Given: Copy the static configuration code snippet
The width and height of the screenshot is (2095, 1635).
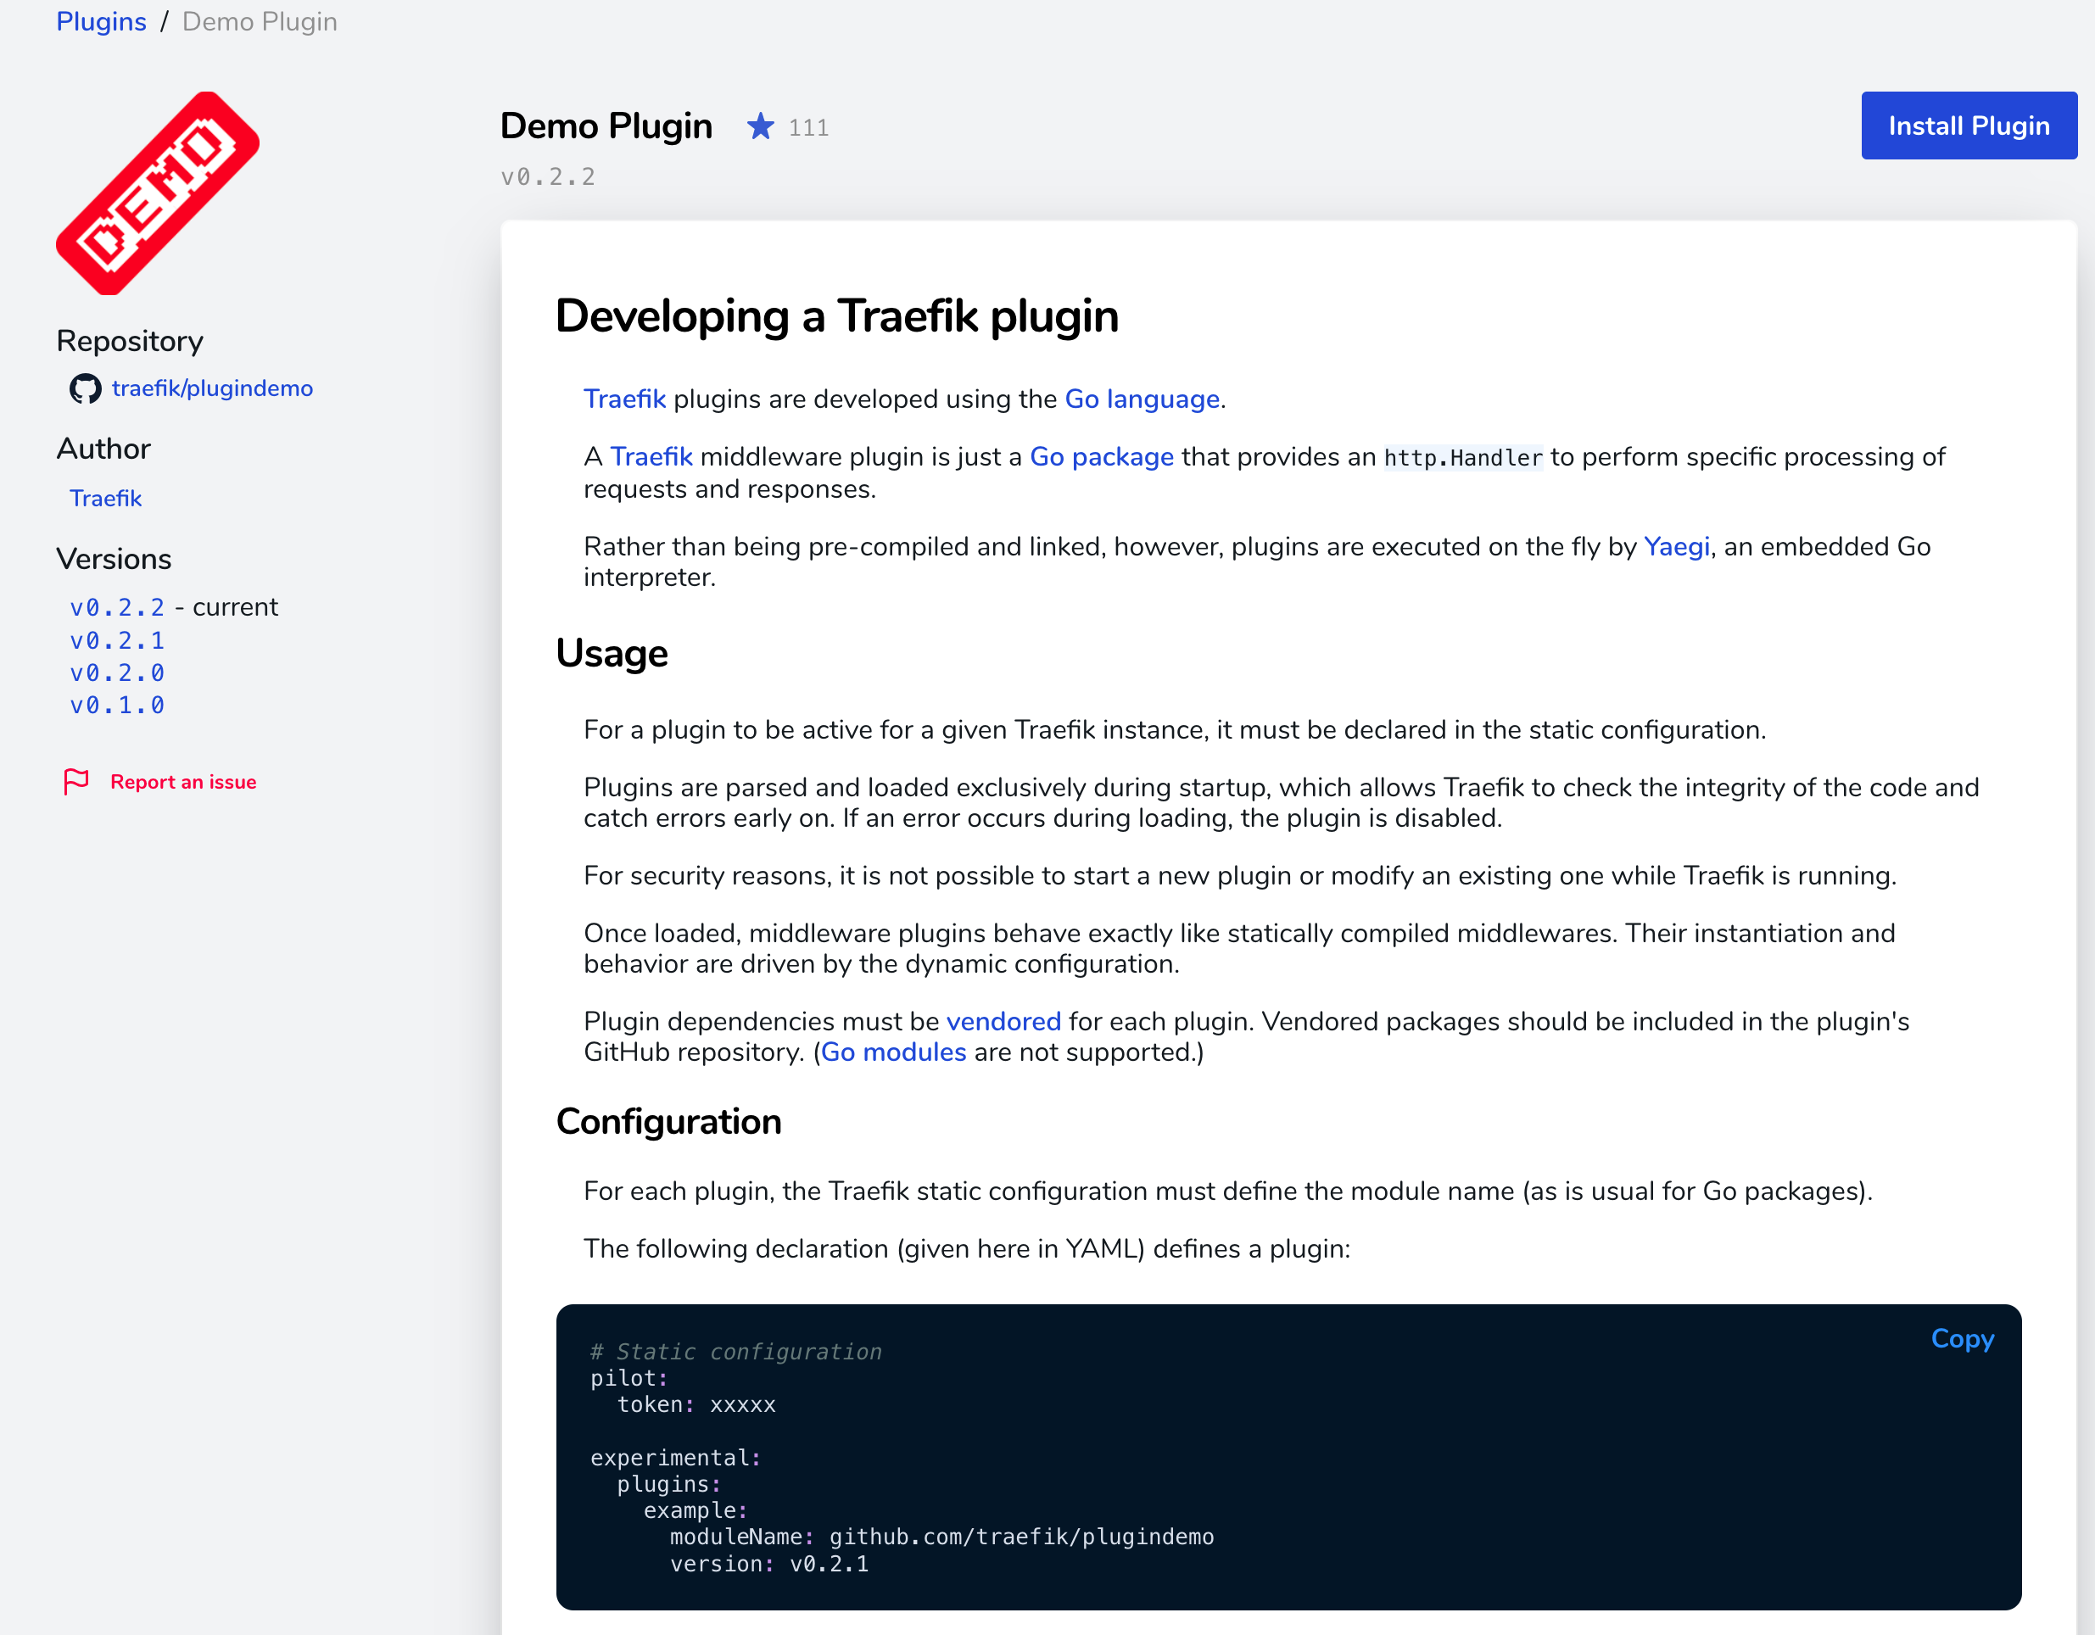Looking at the screenshot, I should (x=1962, y=1339).
